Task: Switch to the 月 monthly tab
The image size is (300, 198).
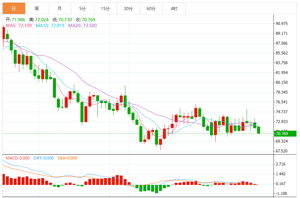Action: click(60, 8)
